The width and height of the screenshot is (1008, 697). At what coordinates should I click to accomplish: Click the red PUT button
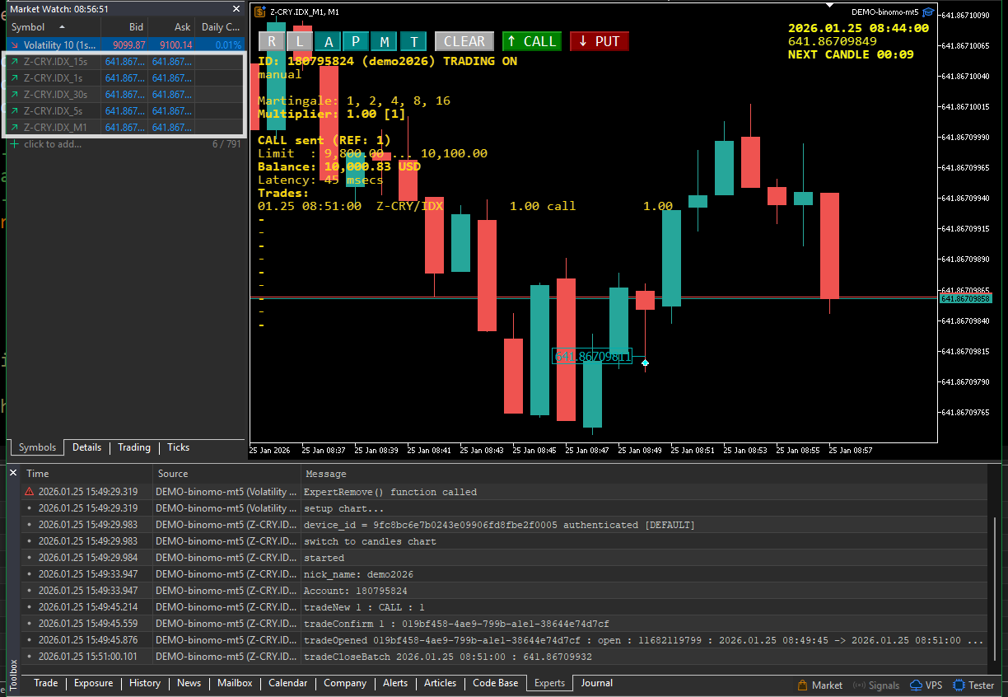coord(600,41)
